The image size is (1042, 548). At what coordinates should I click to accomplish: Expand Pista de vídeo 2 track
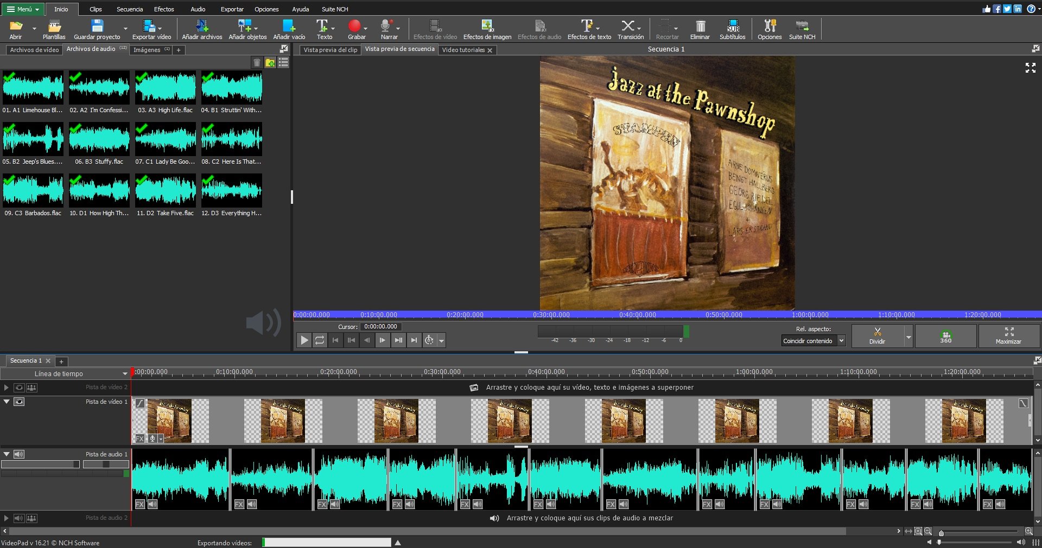click(x=7, y=388)
